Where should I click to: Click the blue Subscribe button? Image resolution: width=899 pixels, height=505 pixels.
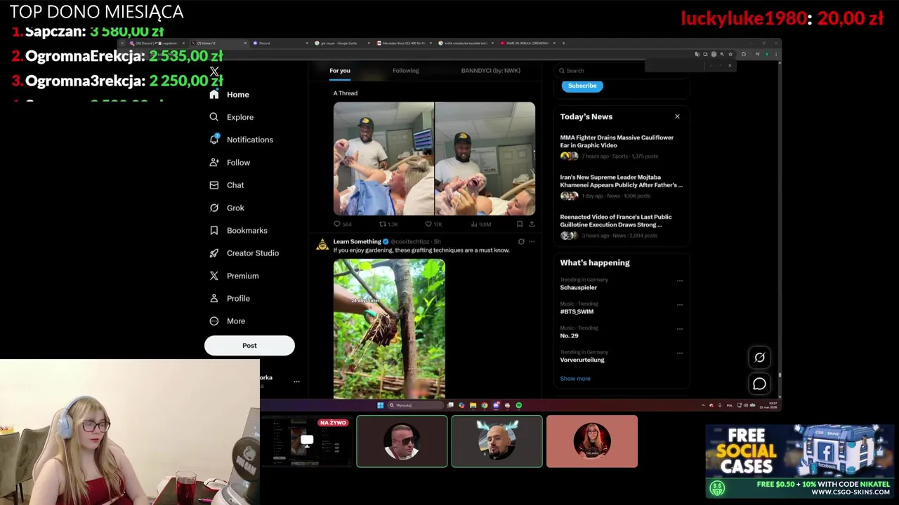click(x=582, y=86)
